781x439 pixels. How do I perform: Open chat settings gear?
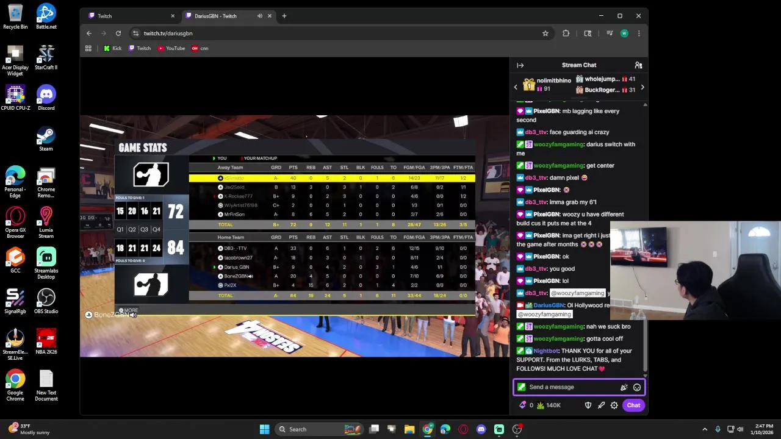tap(614, 405)
